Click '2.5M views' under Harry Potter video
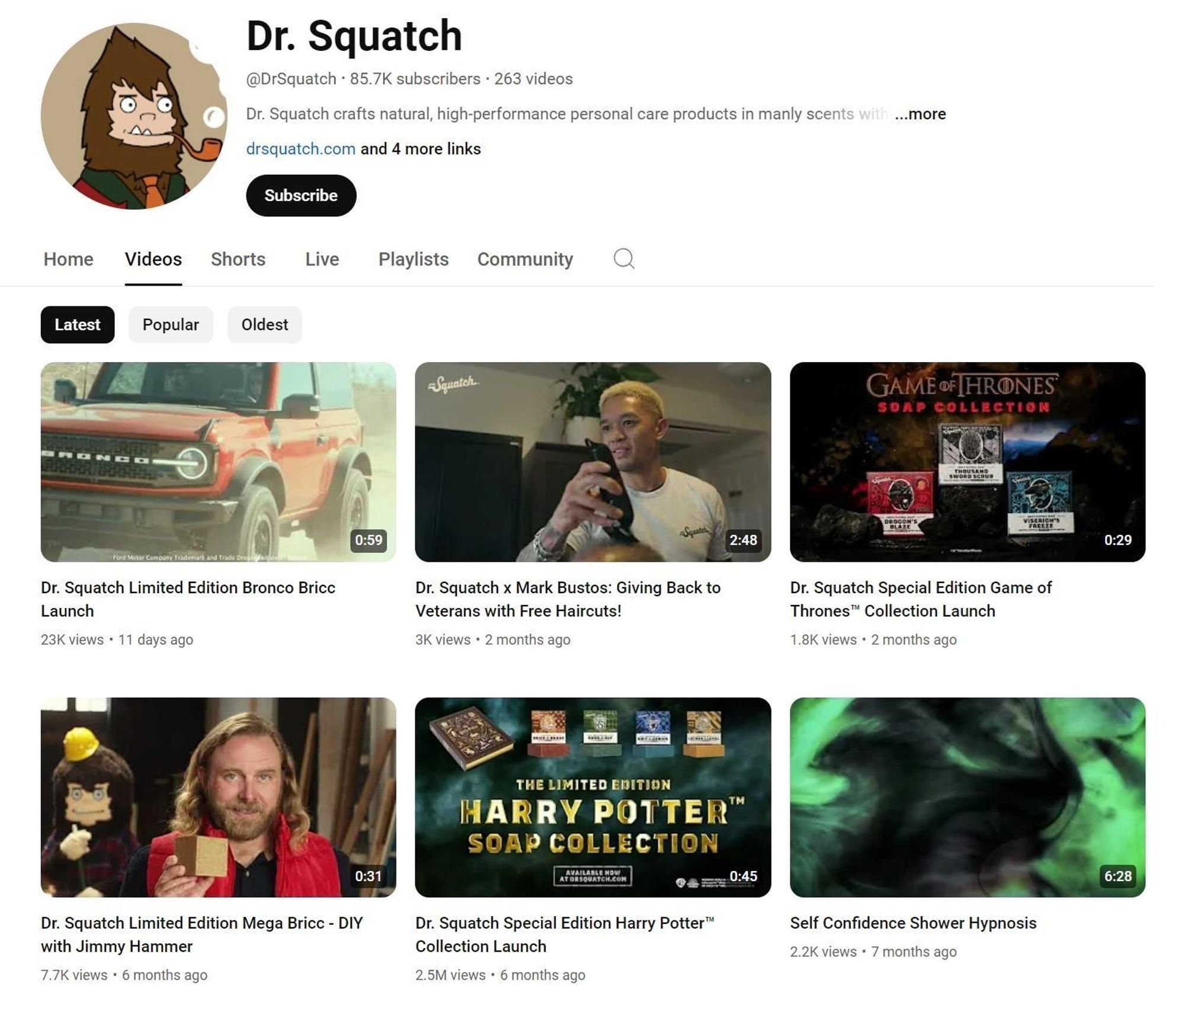 [450, 975]
